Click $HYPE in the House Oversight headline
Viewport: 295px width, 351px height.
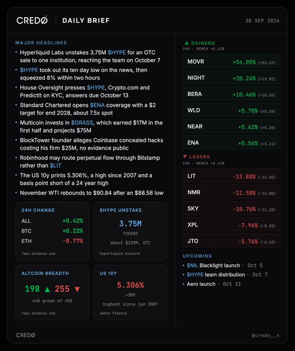click(96, 88)
